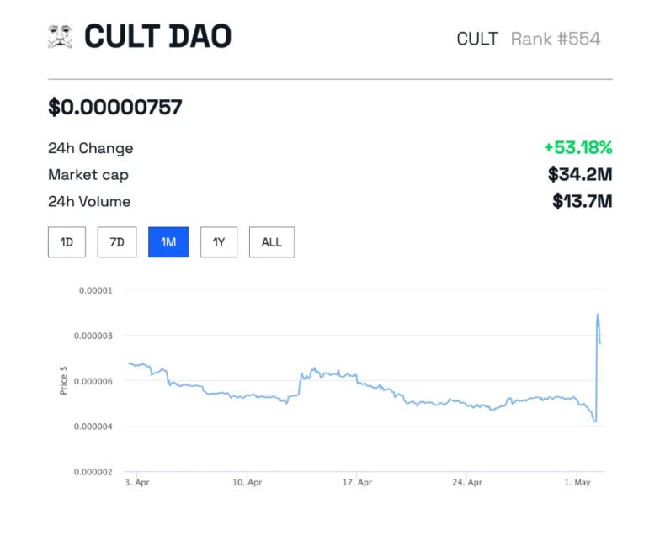Click the 24. Apr axis date label
Image resolution: width=660 pixels, height=535 pixels.
[467, 483]
